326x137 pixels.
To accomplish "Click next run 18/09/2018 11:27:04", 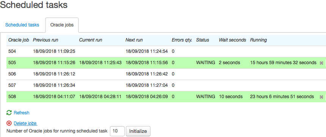I will pos(147,85).
